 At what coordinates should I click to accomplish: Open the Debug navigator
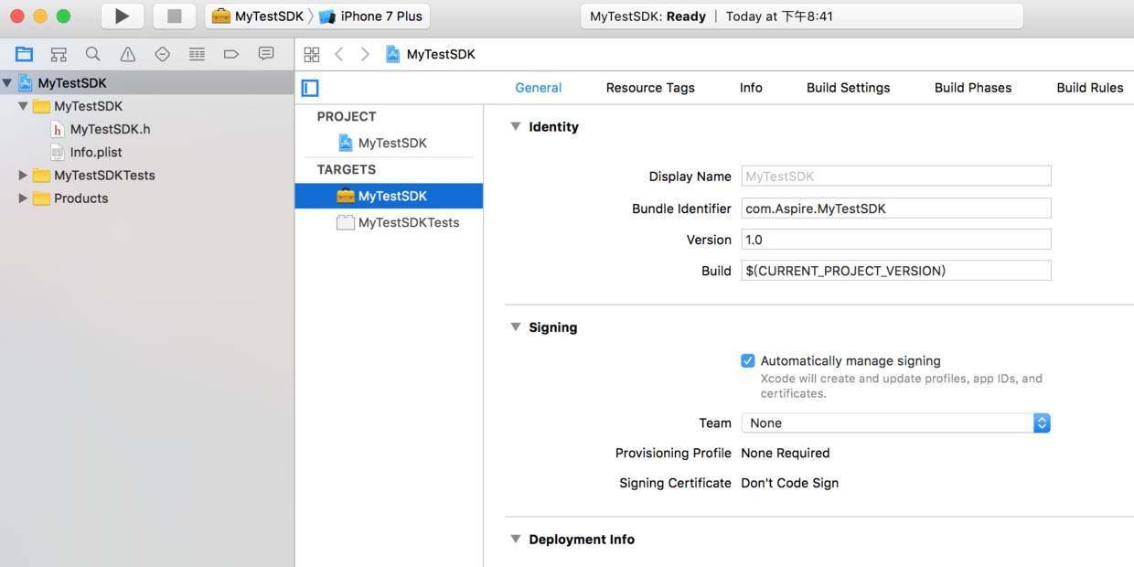tap(197, 54)
